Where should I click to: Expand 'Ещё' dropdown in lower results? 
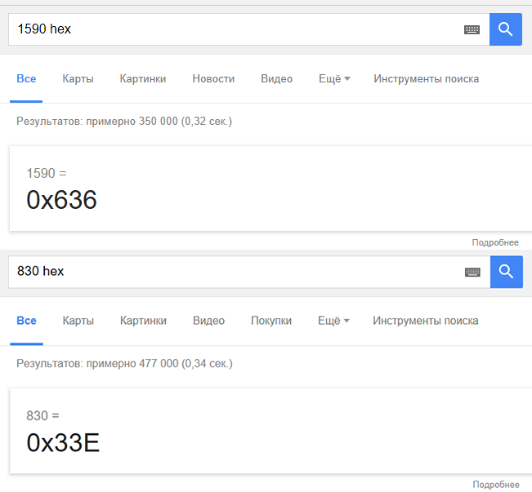click(x=333, y=321)
